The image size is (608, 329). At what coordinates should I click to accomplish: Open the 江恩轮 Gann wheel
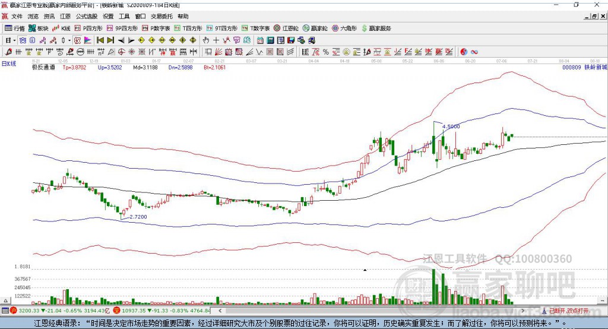[x=286, y=29]
